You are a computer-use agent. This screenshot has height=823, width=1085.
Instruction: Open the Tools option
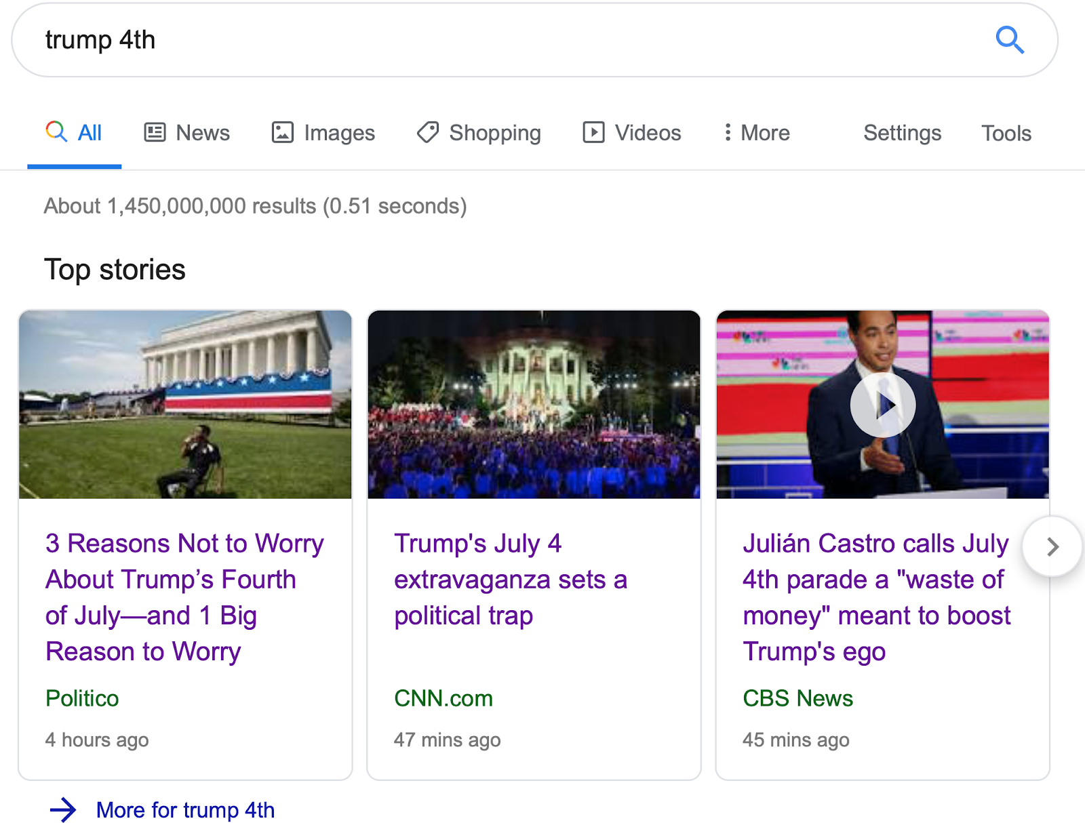coord(1006,133)
